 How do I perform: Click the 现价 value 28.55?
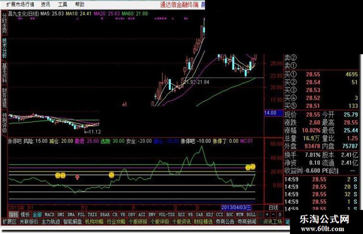[x=313, y=115]
